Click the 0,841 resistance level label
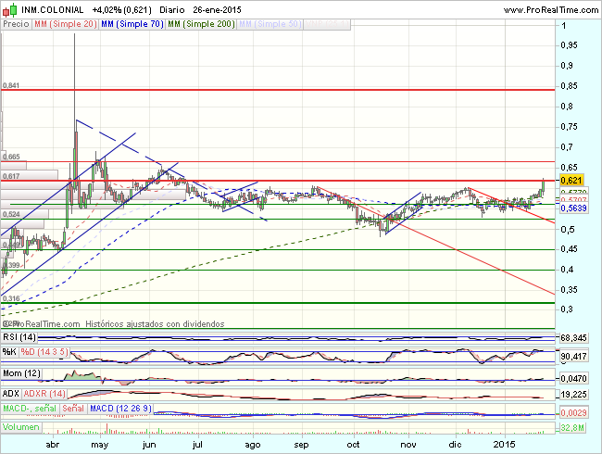This screenshot has width=602, height=454. 11,85
